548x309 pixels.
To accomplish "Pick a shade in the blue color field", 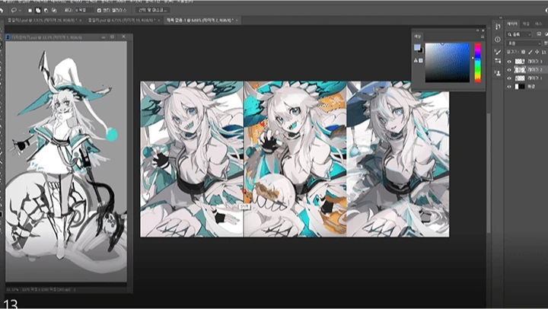I will coord(448,62).
